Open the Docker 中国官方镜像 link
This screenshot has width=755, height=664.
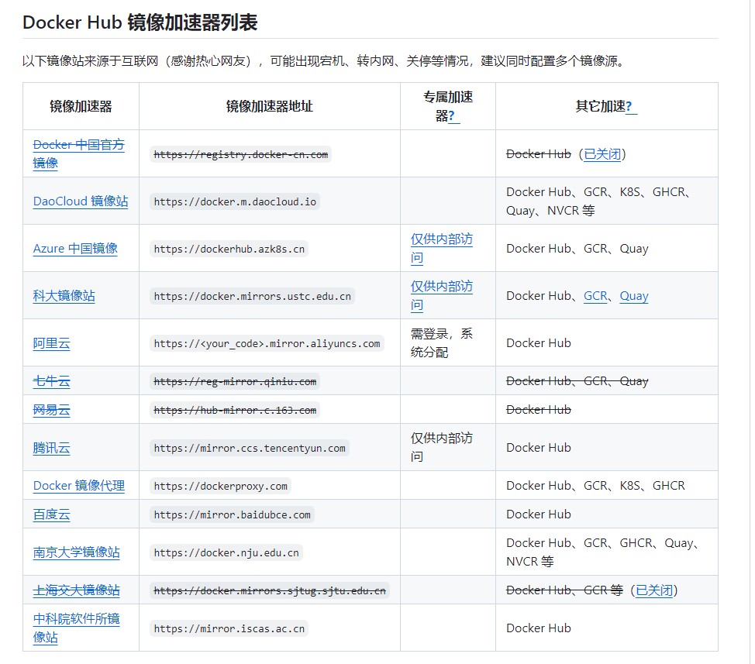coord(78,145)
